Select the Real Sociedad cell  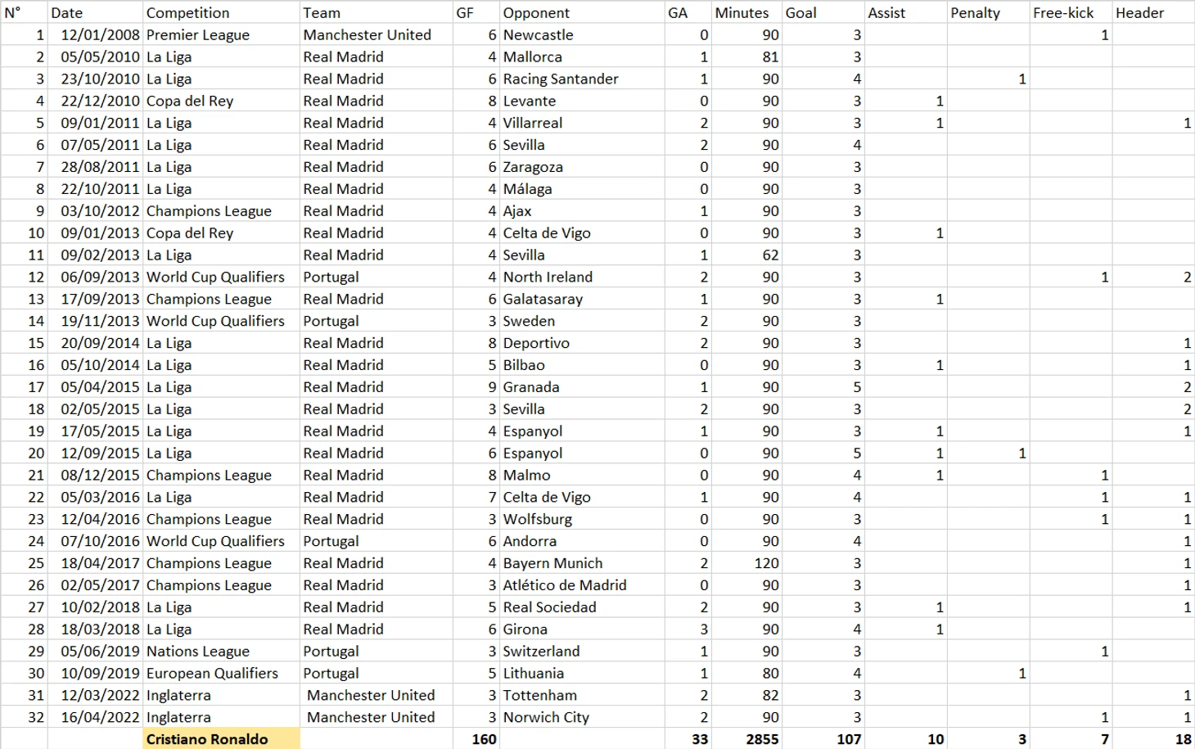[582, 607]
